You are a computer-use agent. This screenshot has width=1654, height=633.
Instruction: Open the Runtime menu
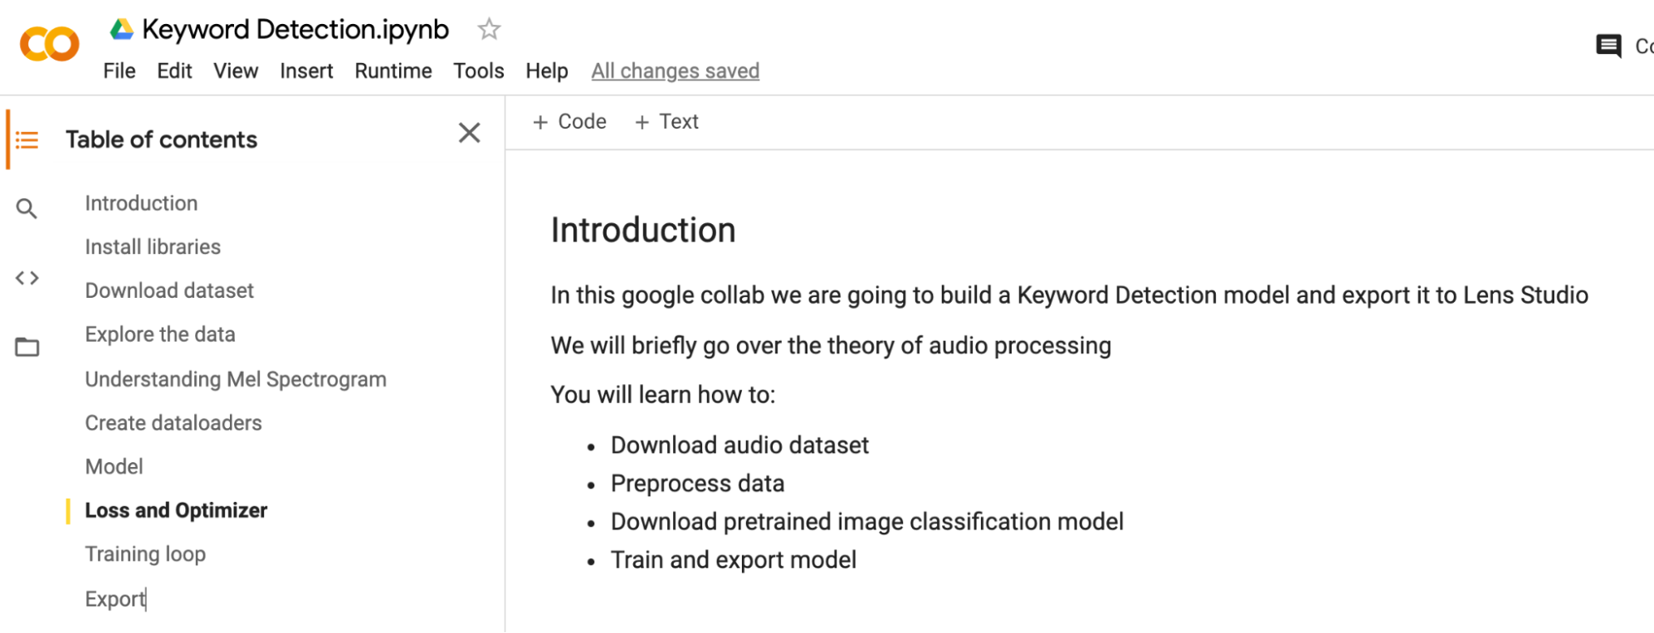click(x=393, y=71)
